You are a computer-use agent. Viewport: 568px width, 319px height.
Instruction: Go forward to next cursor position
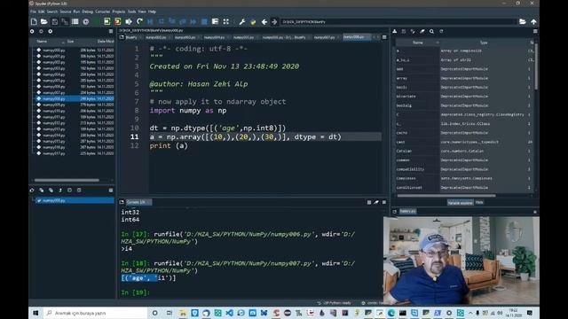click(x=274, y=21)
